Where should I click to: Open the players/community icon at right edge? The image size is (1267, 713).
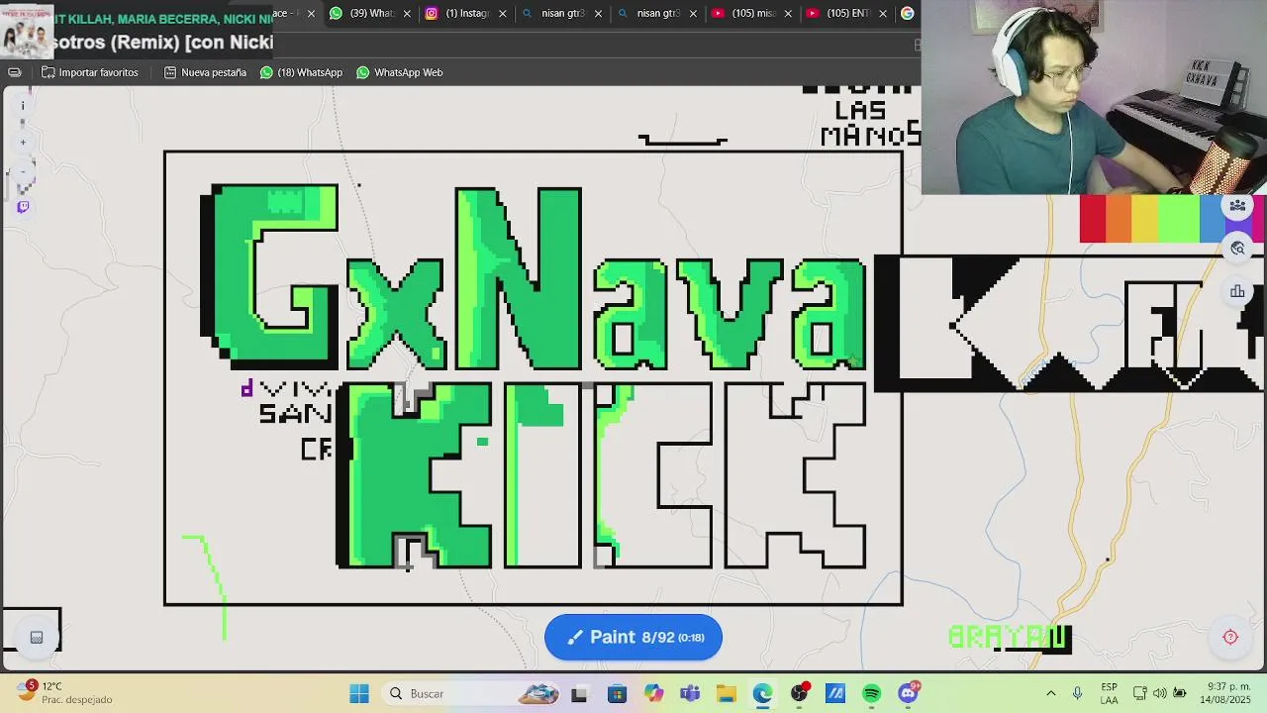(x=1237, y=206)
